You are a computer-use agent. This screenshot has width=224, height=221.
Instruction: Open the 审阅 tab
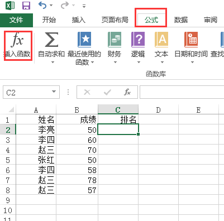click(x=211, y=20)
